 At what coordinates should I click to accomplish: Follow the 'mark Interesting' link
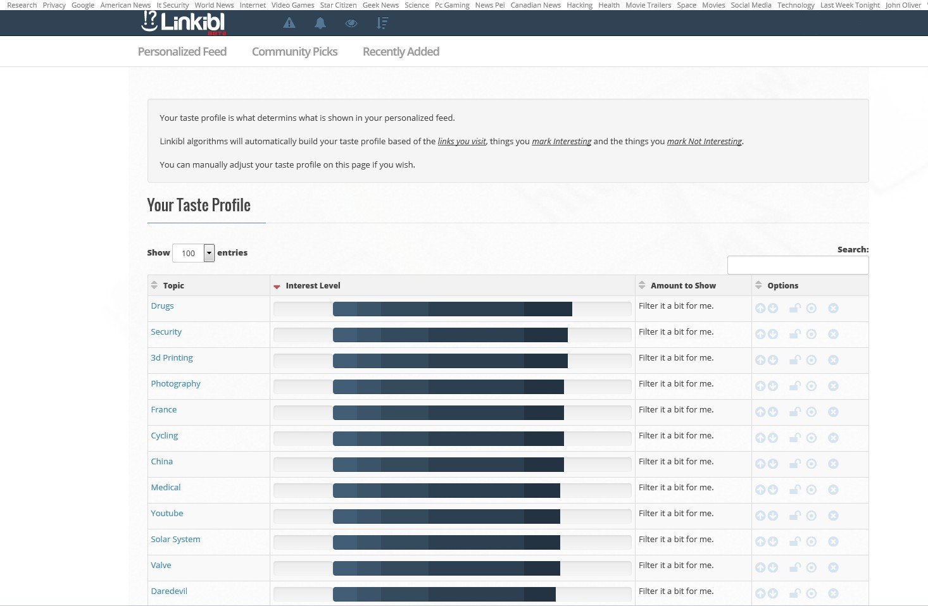561,141
